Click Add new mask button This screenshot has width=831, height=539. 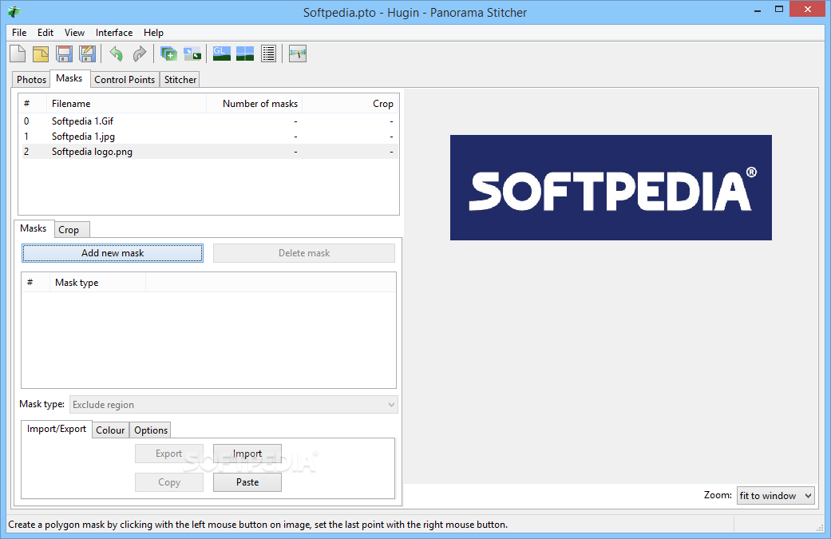(113, 253)
